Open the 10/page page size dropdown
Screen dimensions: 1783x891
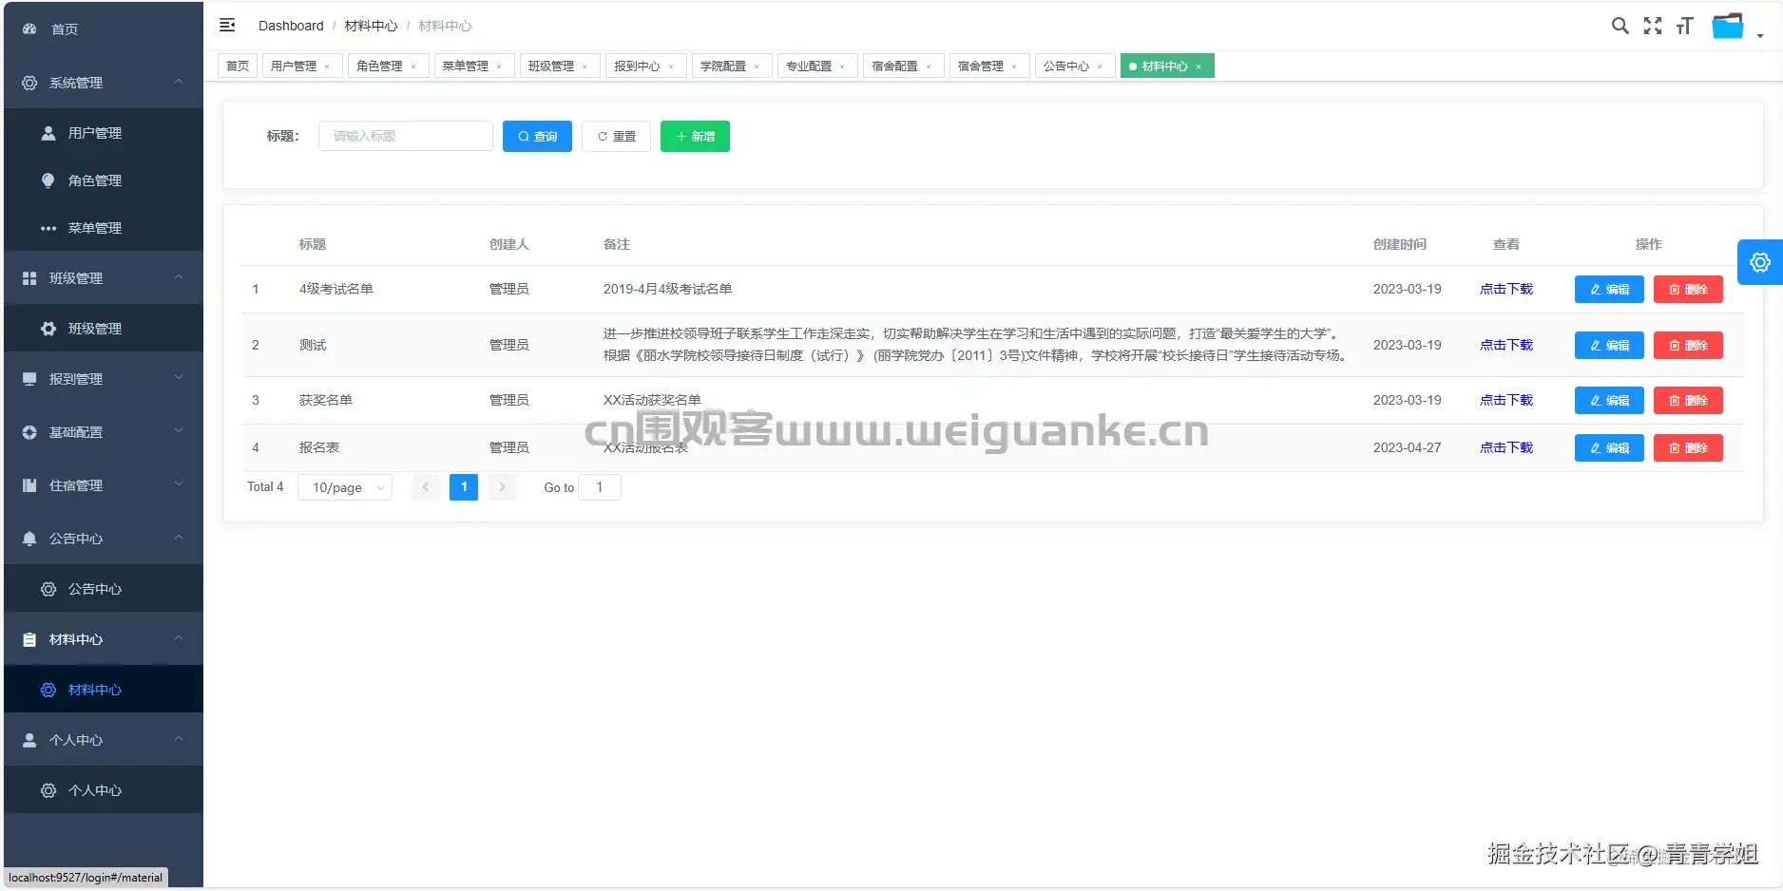point(345,487)
